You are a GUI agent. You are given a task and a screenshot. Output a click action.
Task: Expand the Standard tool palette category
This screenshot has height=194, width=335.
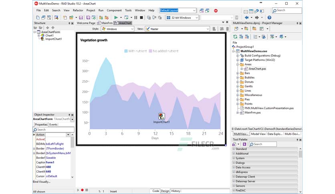pos(234,149)
